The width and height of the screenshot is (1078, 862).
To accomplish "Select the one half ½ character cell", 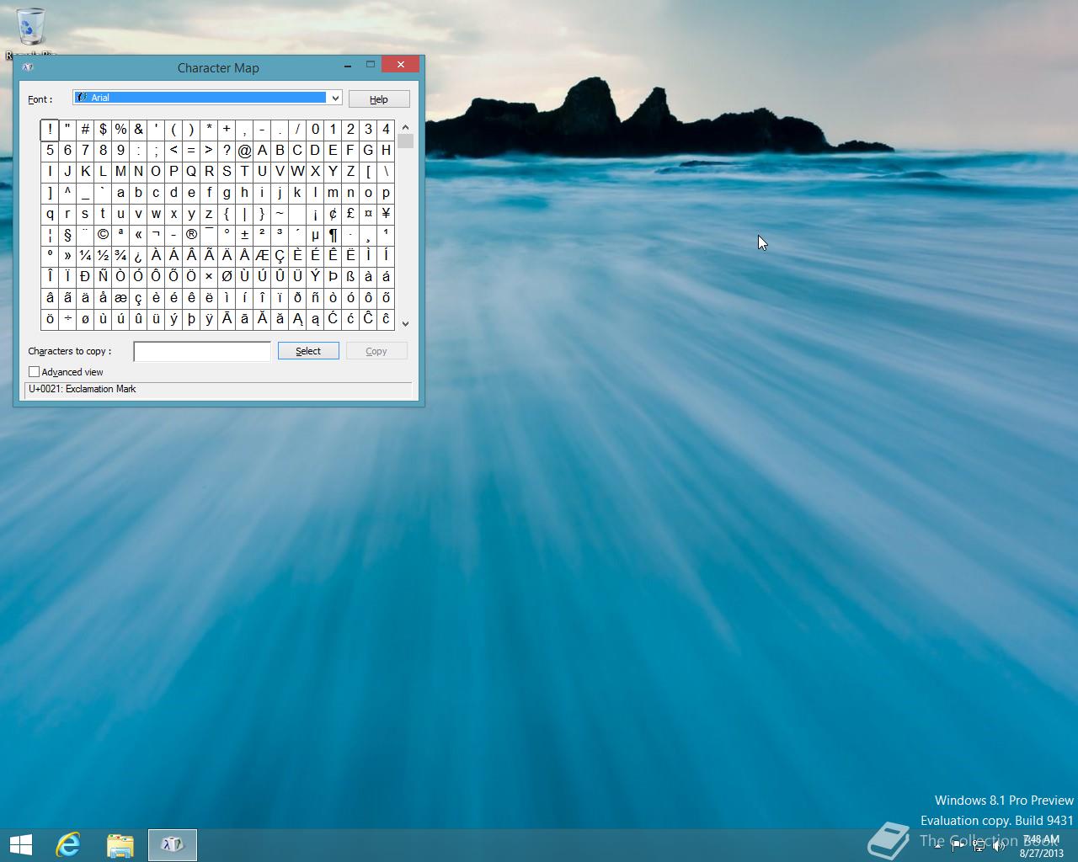I will coord(103,256).
